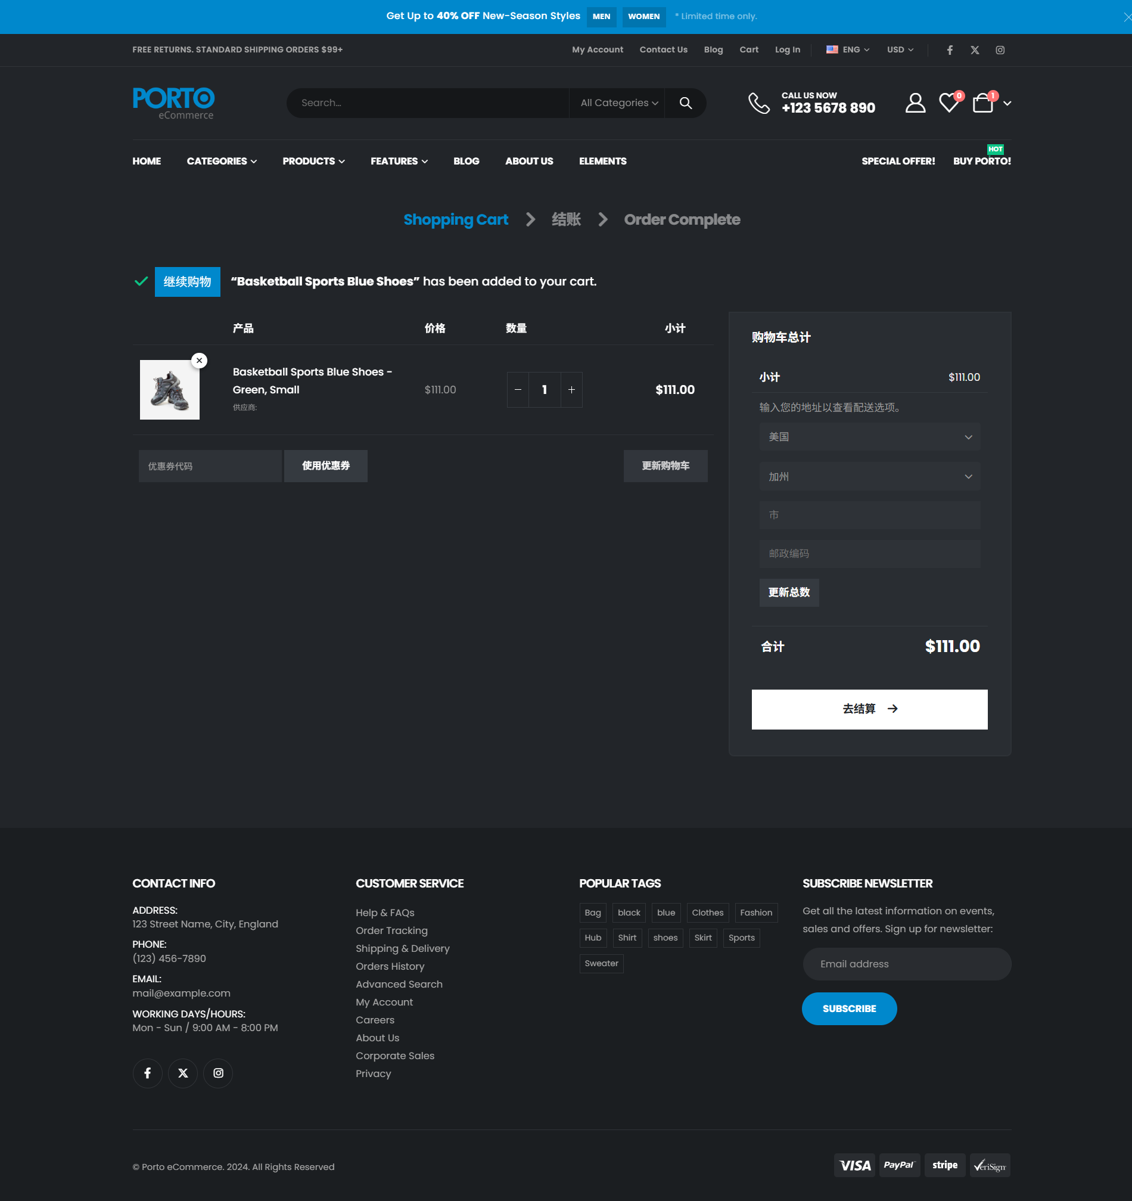Open the ENG language dropdown
The height and width of the screenshot is (1201, 1132).
(x=848, y=50)
